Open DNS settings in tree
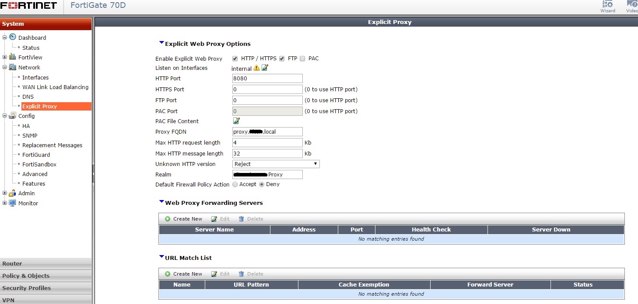 coord(28,97)
